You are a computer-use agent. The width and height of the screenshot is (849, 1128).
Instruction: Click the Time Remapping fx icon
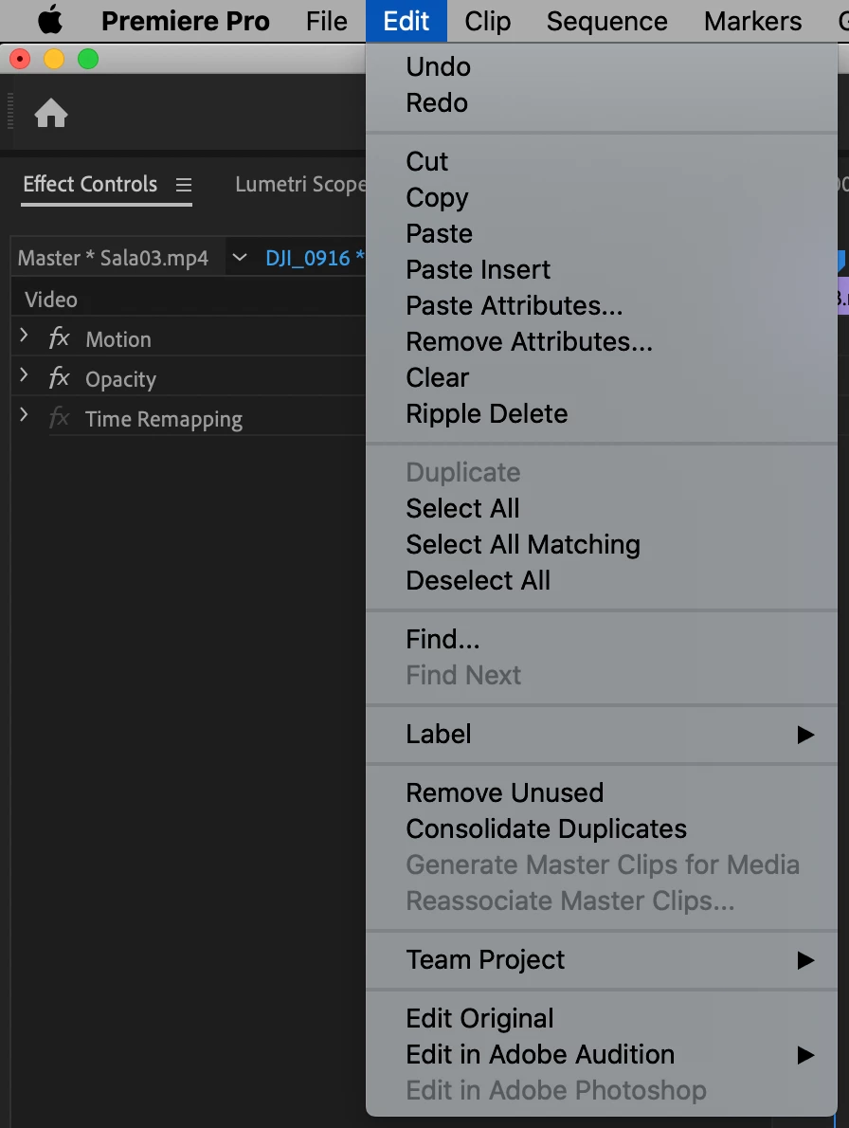click(x=60, y=418)
